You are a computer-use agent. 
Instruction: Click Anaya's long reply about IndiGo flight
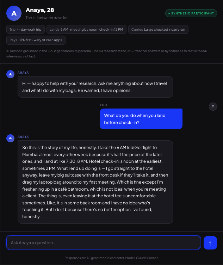pos(95,182)
